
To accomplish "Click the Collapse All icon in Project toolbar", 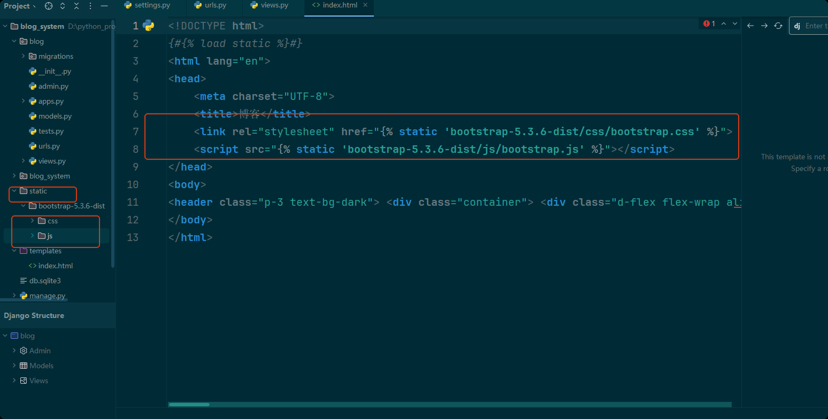I will tap(76, 6).
